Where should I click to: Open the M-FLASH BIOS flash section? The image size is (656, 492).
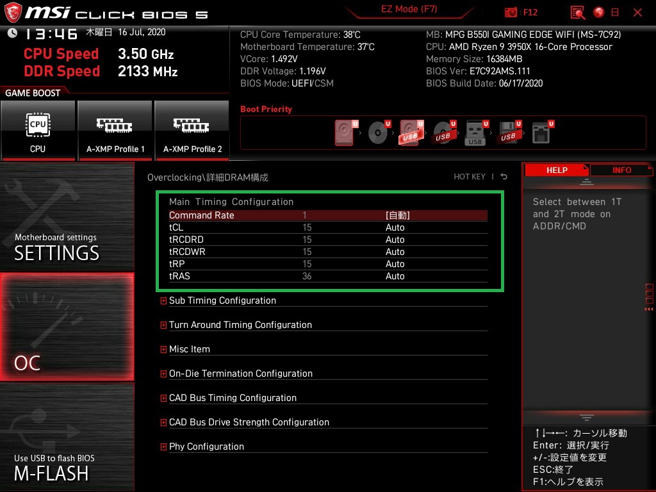[67, 437]
